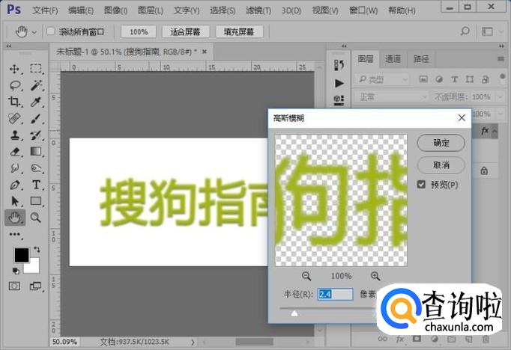Image resolution: width=511 pixels, height=350 pixels.
Task: Reset default foreground and background colors
Action: (16, 271)
